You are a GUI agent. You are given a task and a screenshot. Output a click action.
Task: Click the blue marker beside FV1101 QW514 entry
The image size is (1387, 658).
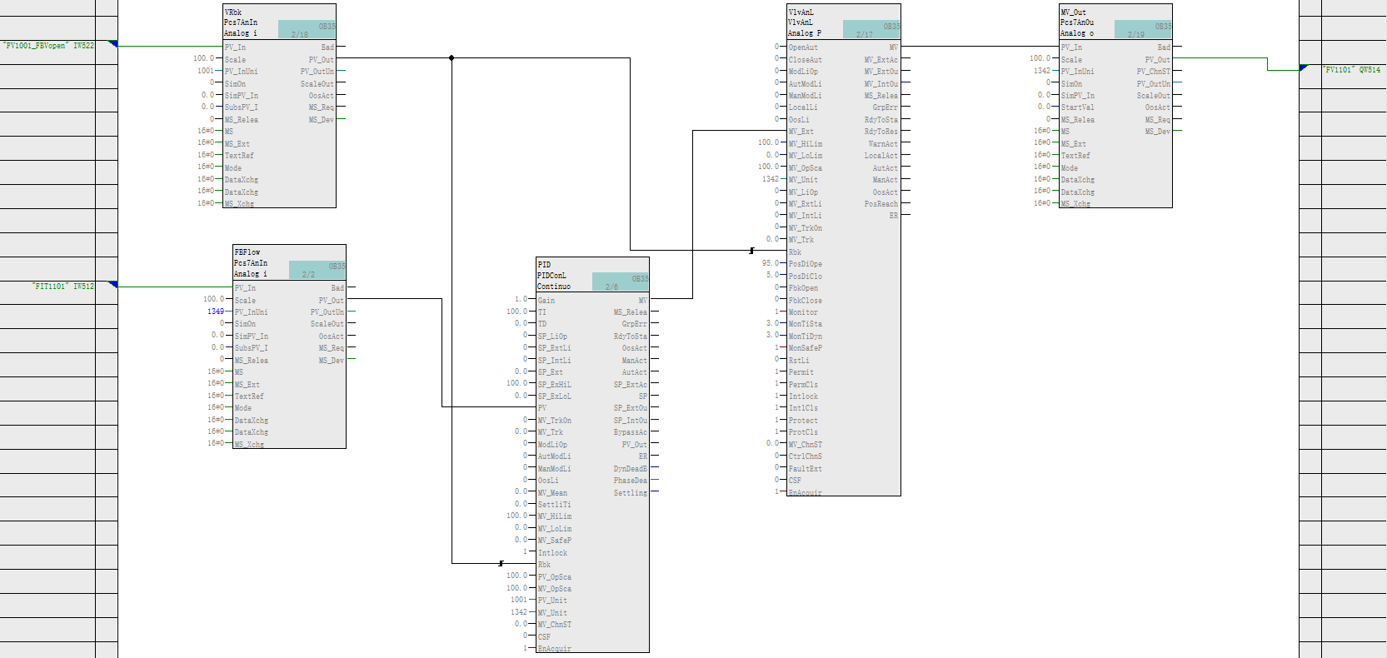point(1304,68)
